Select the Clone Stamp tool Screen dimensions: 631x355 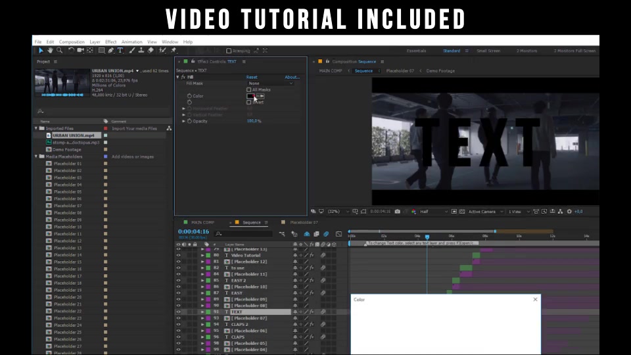141,51
